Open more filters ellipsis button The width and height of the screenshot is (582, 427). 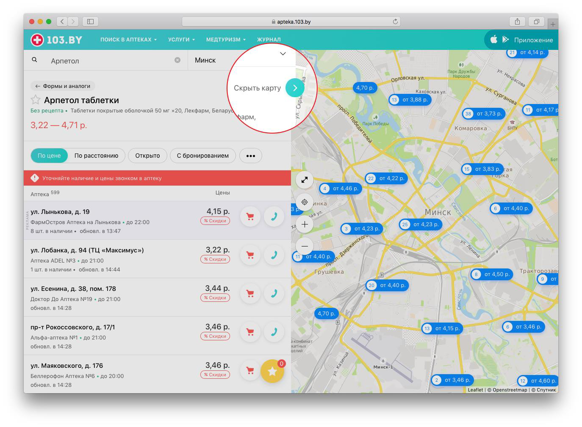[251, 156]
